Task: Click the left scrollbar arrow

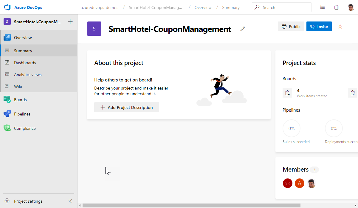Action: pyautogui.click(x=80, y=205)
